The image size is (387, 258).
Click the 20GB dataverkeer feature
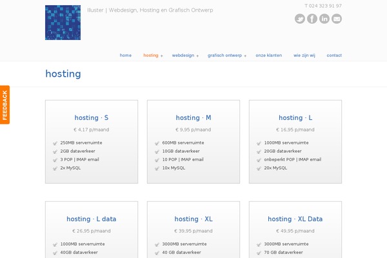(x=283, y=151)
